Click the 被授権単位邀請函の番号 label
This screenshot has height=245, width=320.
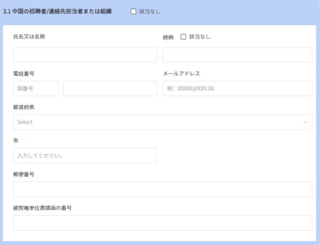pos(42,208)
